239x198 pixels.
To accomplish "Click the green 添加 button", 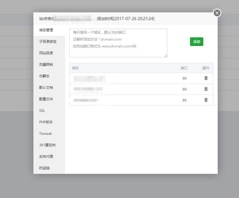I will pos(196,41).
